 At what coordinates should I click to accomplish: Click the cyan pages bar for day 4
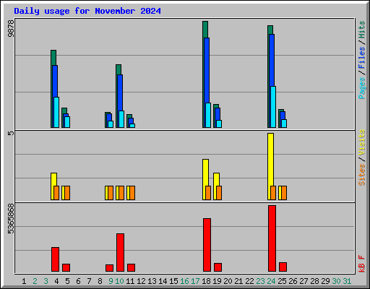point(56,112)
